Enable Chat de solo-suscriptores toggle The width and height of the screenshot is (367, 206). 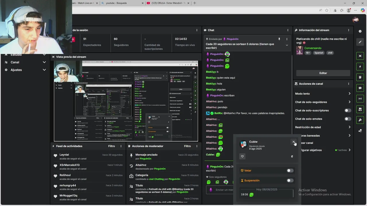[348, 110]
